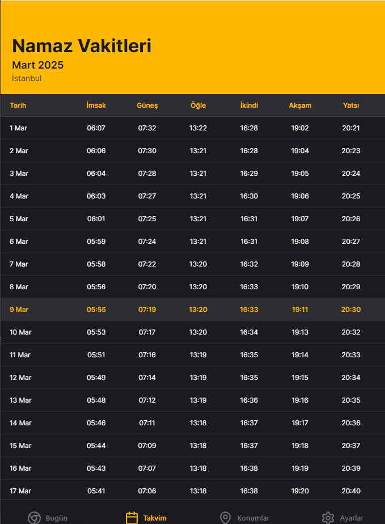Click the İstanbul location label
Image resolution: width=385 pixels, height=524 pixels.
point(27,78)
